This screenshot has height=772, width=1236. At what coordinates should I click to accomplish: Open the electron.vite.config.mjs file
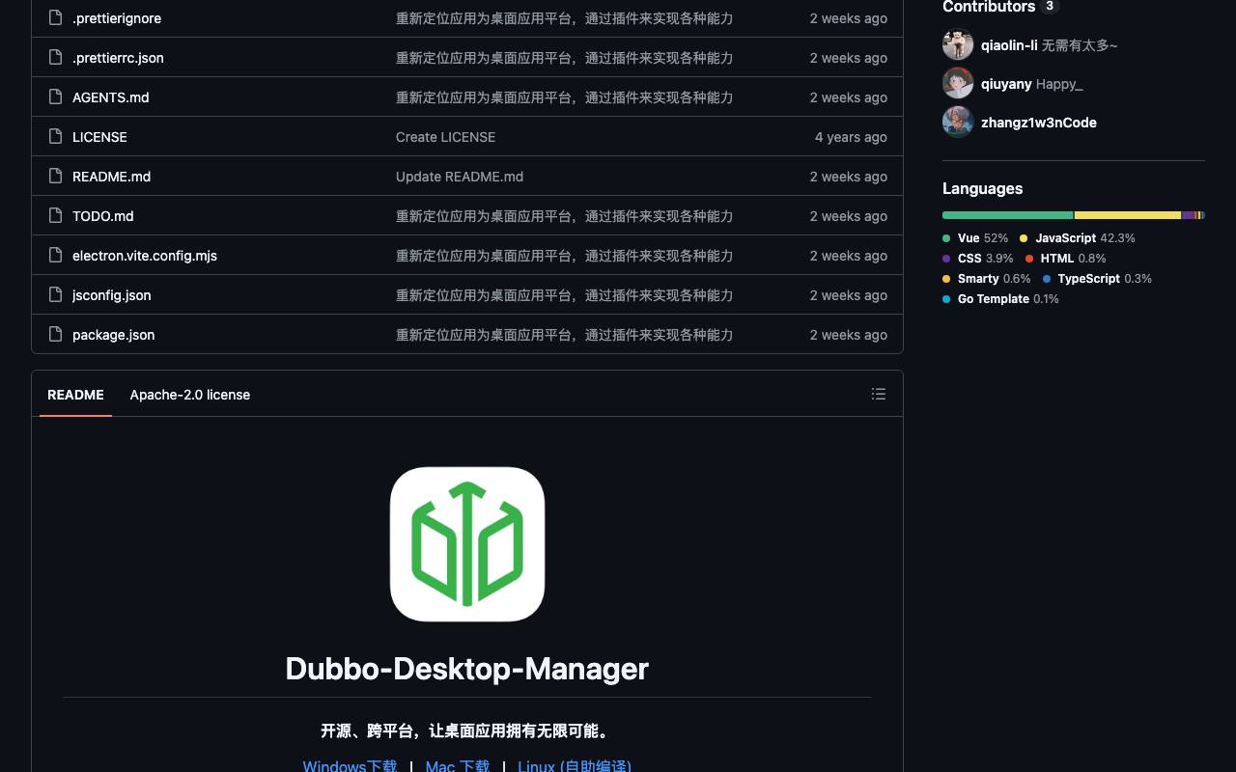tap(145, 256)
